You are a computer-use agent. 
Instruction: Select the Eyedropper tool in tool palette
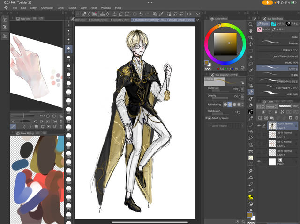[250, 71]
